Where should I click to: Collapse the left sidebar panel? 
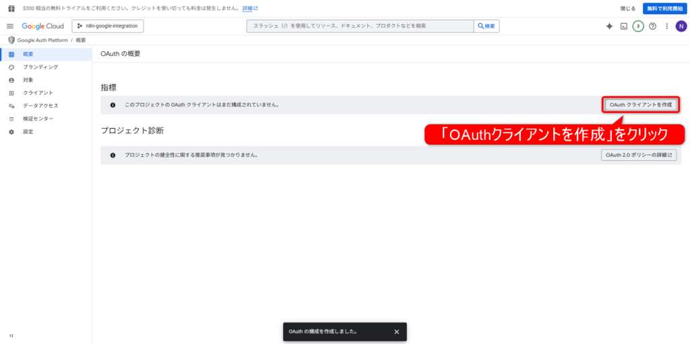coord(11,335)
